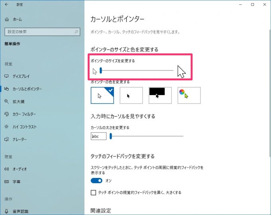The width and height of the screenshot is (271, 215).
Task: Check タッチ ポイント darker larger feedback box
Action: pyautogui.click(x=93, y=193)
